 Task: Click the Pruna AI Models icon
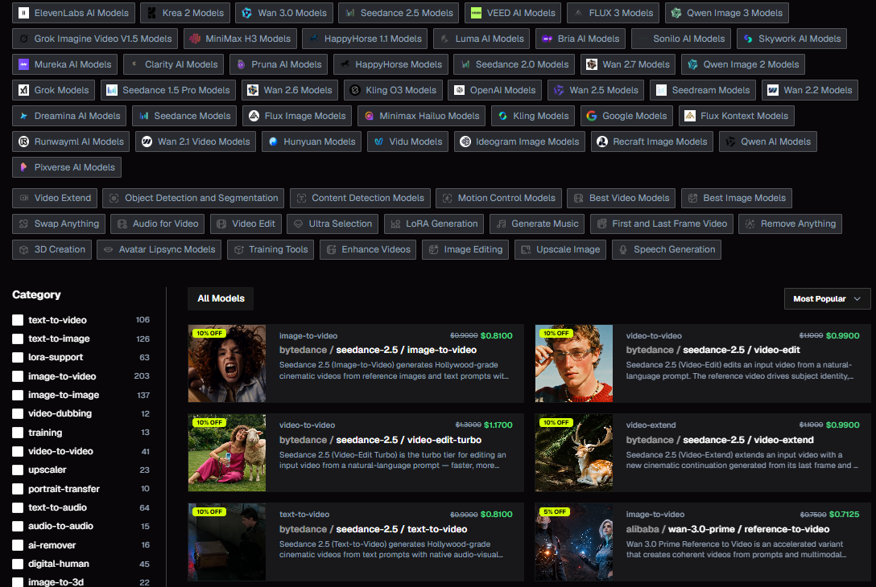coord(241,64)
